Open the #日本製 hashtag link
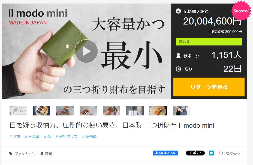The image size is (253, 165). tap(32, 137)
